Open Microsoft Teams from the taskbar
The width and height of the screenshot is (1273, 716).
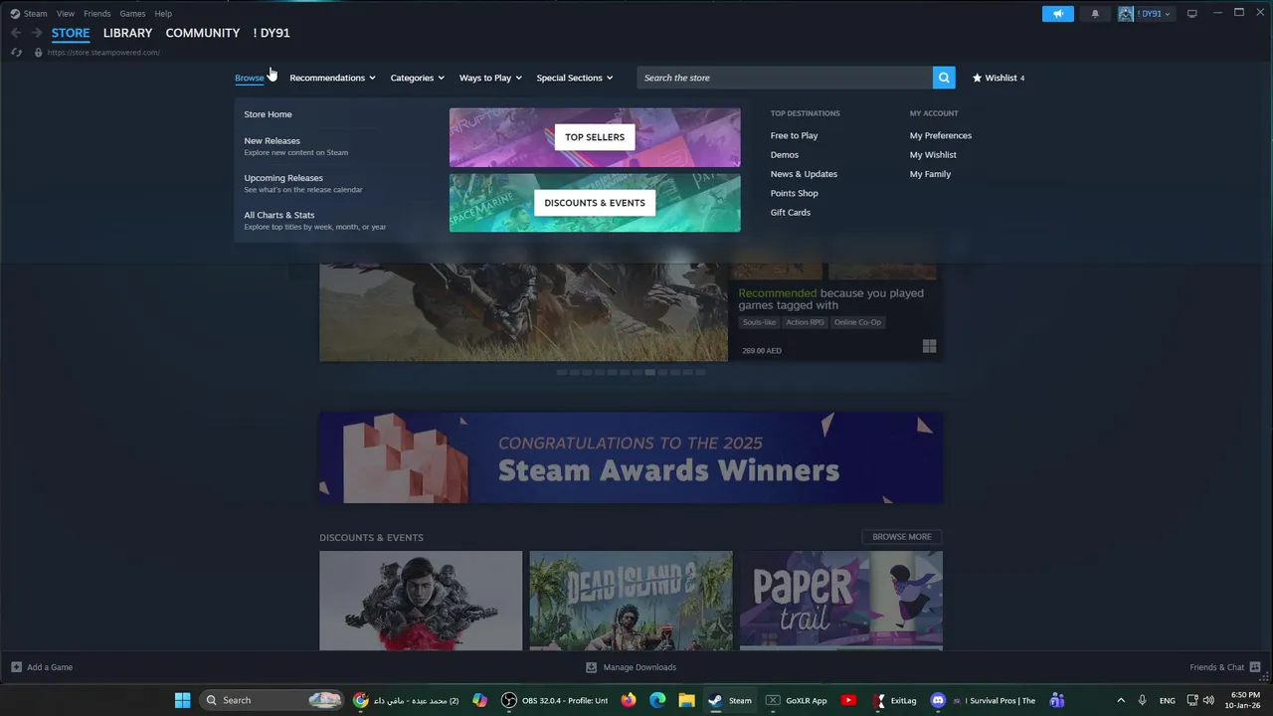[1057, 700]
